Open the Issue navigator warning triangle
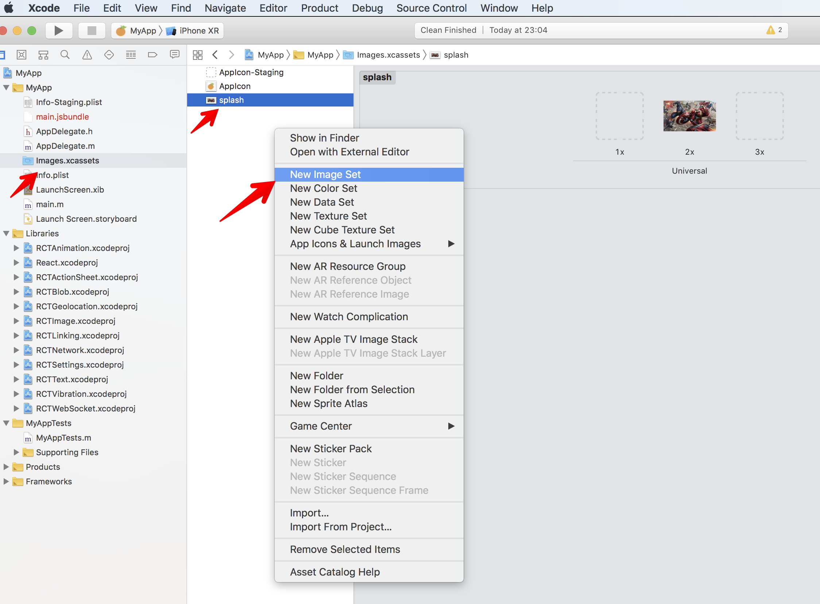The height and width of the screenshot is (604, 820). coord(87,55)
